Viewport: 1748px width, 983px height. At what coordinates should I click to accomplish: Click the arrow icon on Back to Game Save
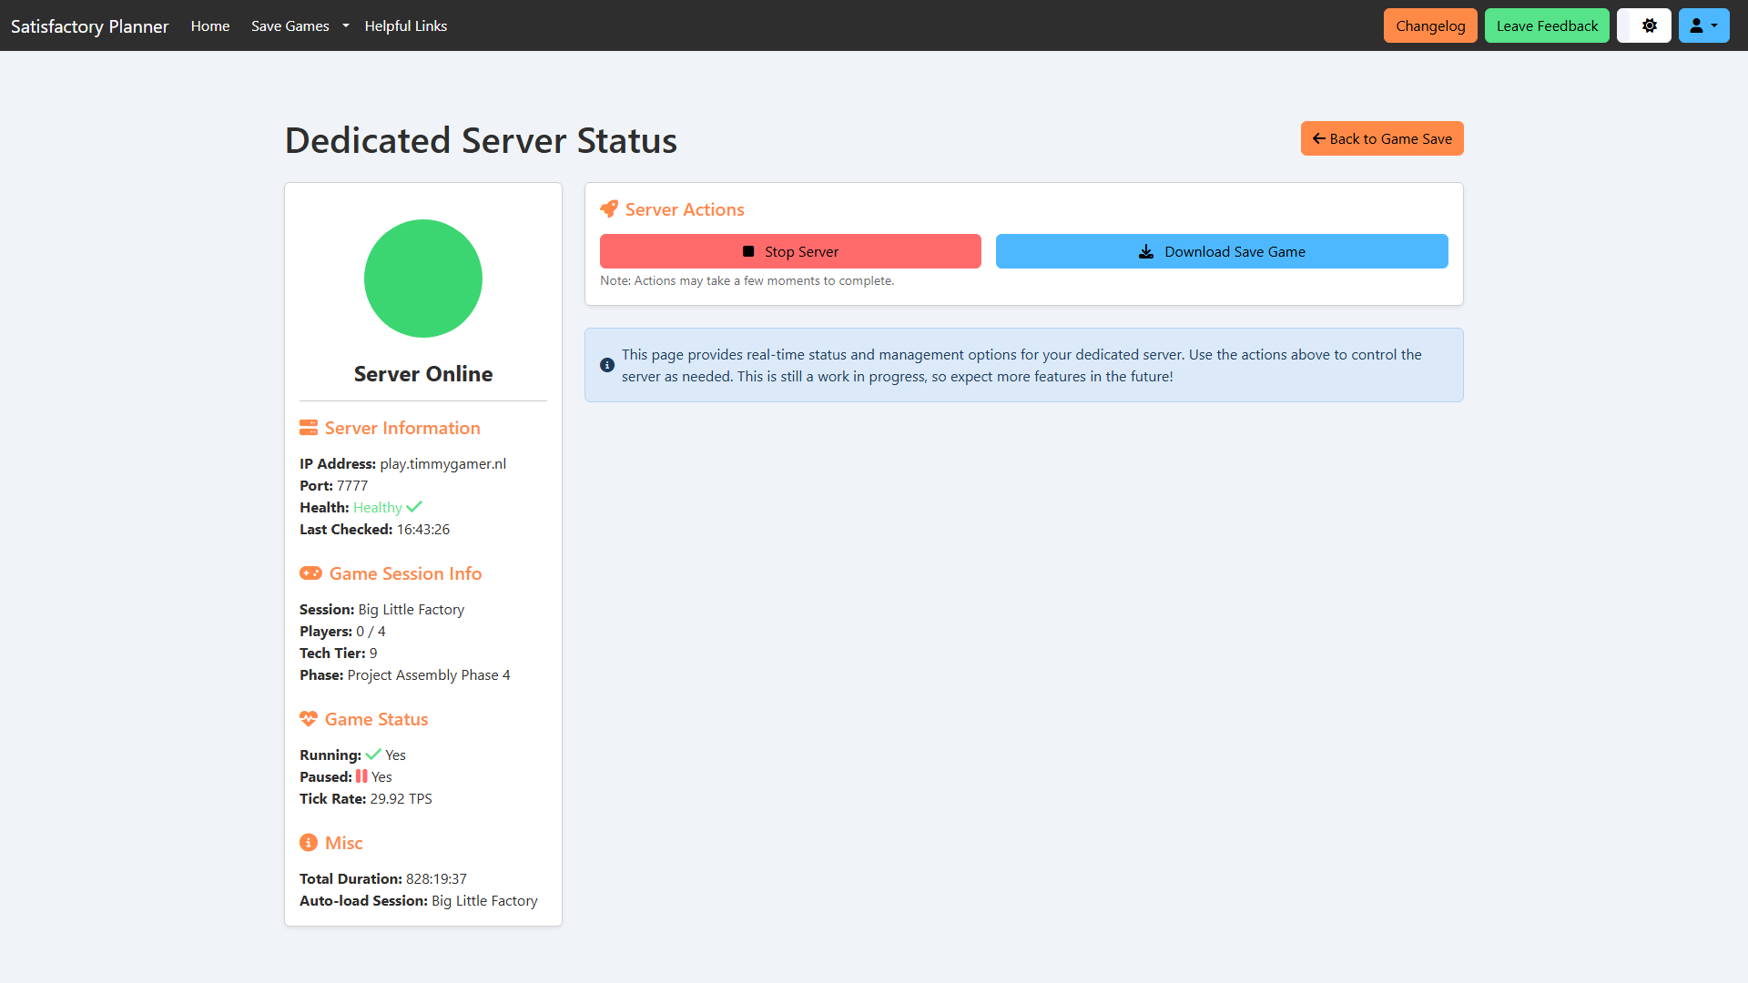1320,138
